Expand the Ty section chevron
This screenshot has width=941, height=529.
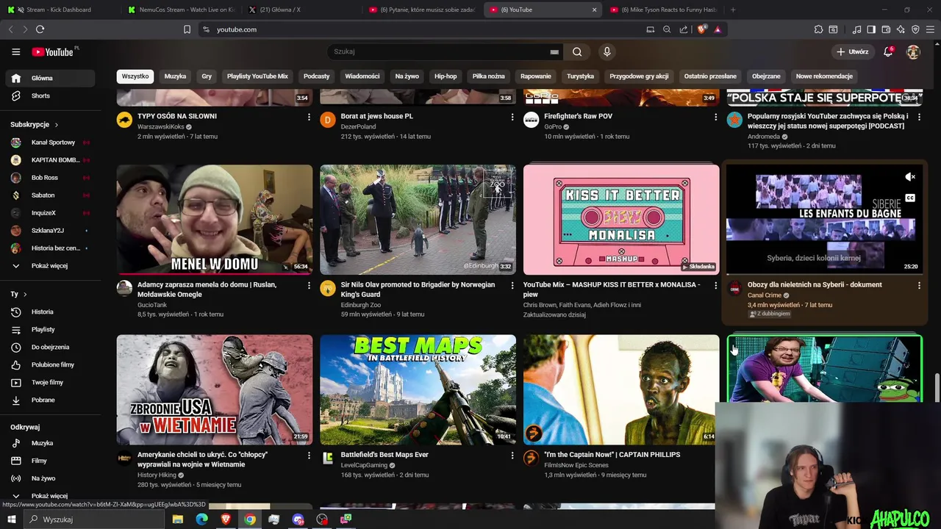tap(25, 295)
